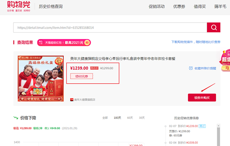Click the struck-through ¥1299.00 original price
Image resolution: width=230 pixels, height=146 pixels.
pyautogui.click(x=107, y=68)
